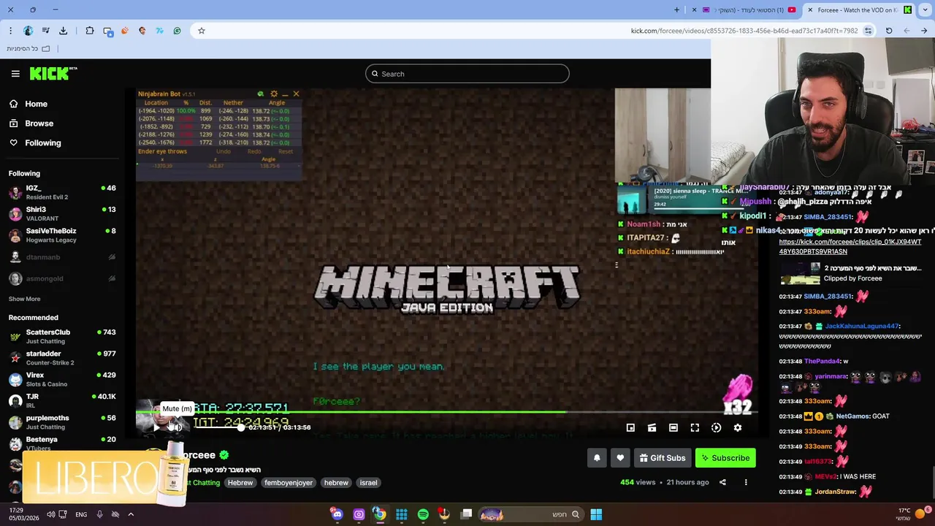
Task: Open video more options menu
Action: (746, 482)
